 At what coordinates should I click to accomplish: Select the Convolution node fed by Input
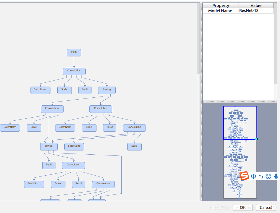point(74,71)
